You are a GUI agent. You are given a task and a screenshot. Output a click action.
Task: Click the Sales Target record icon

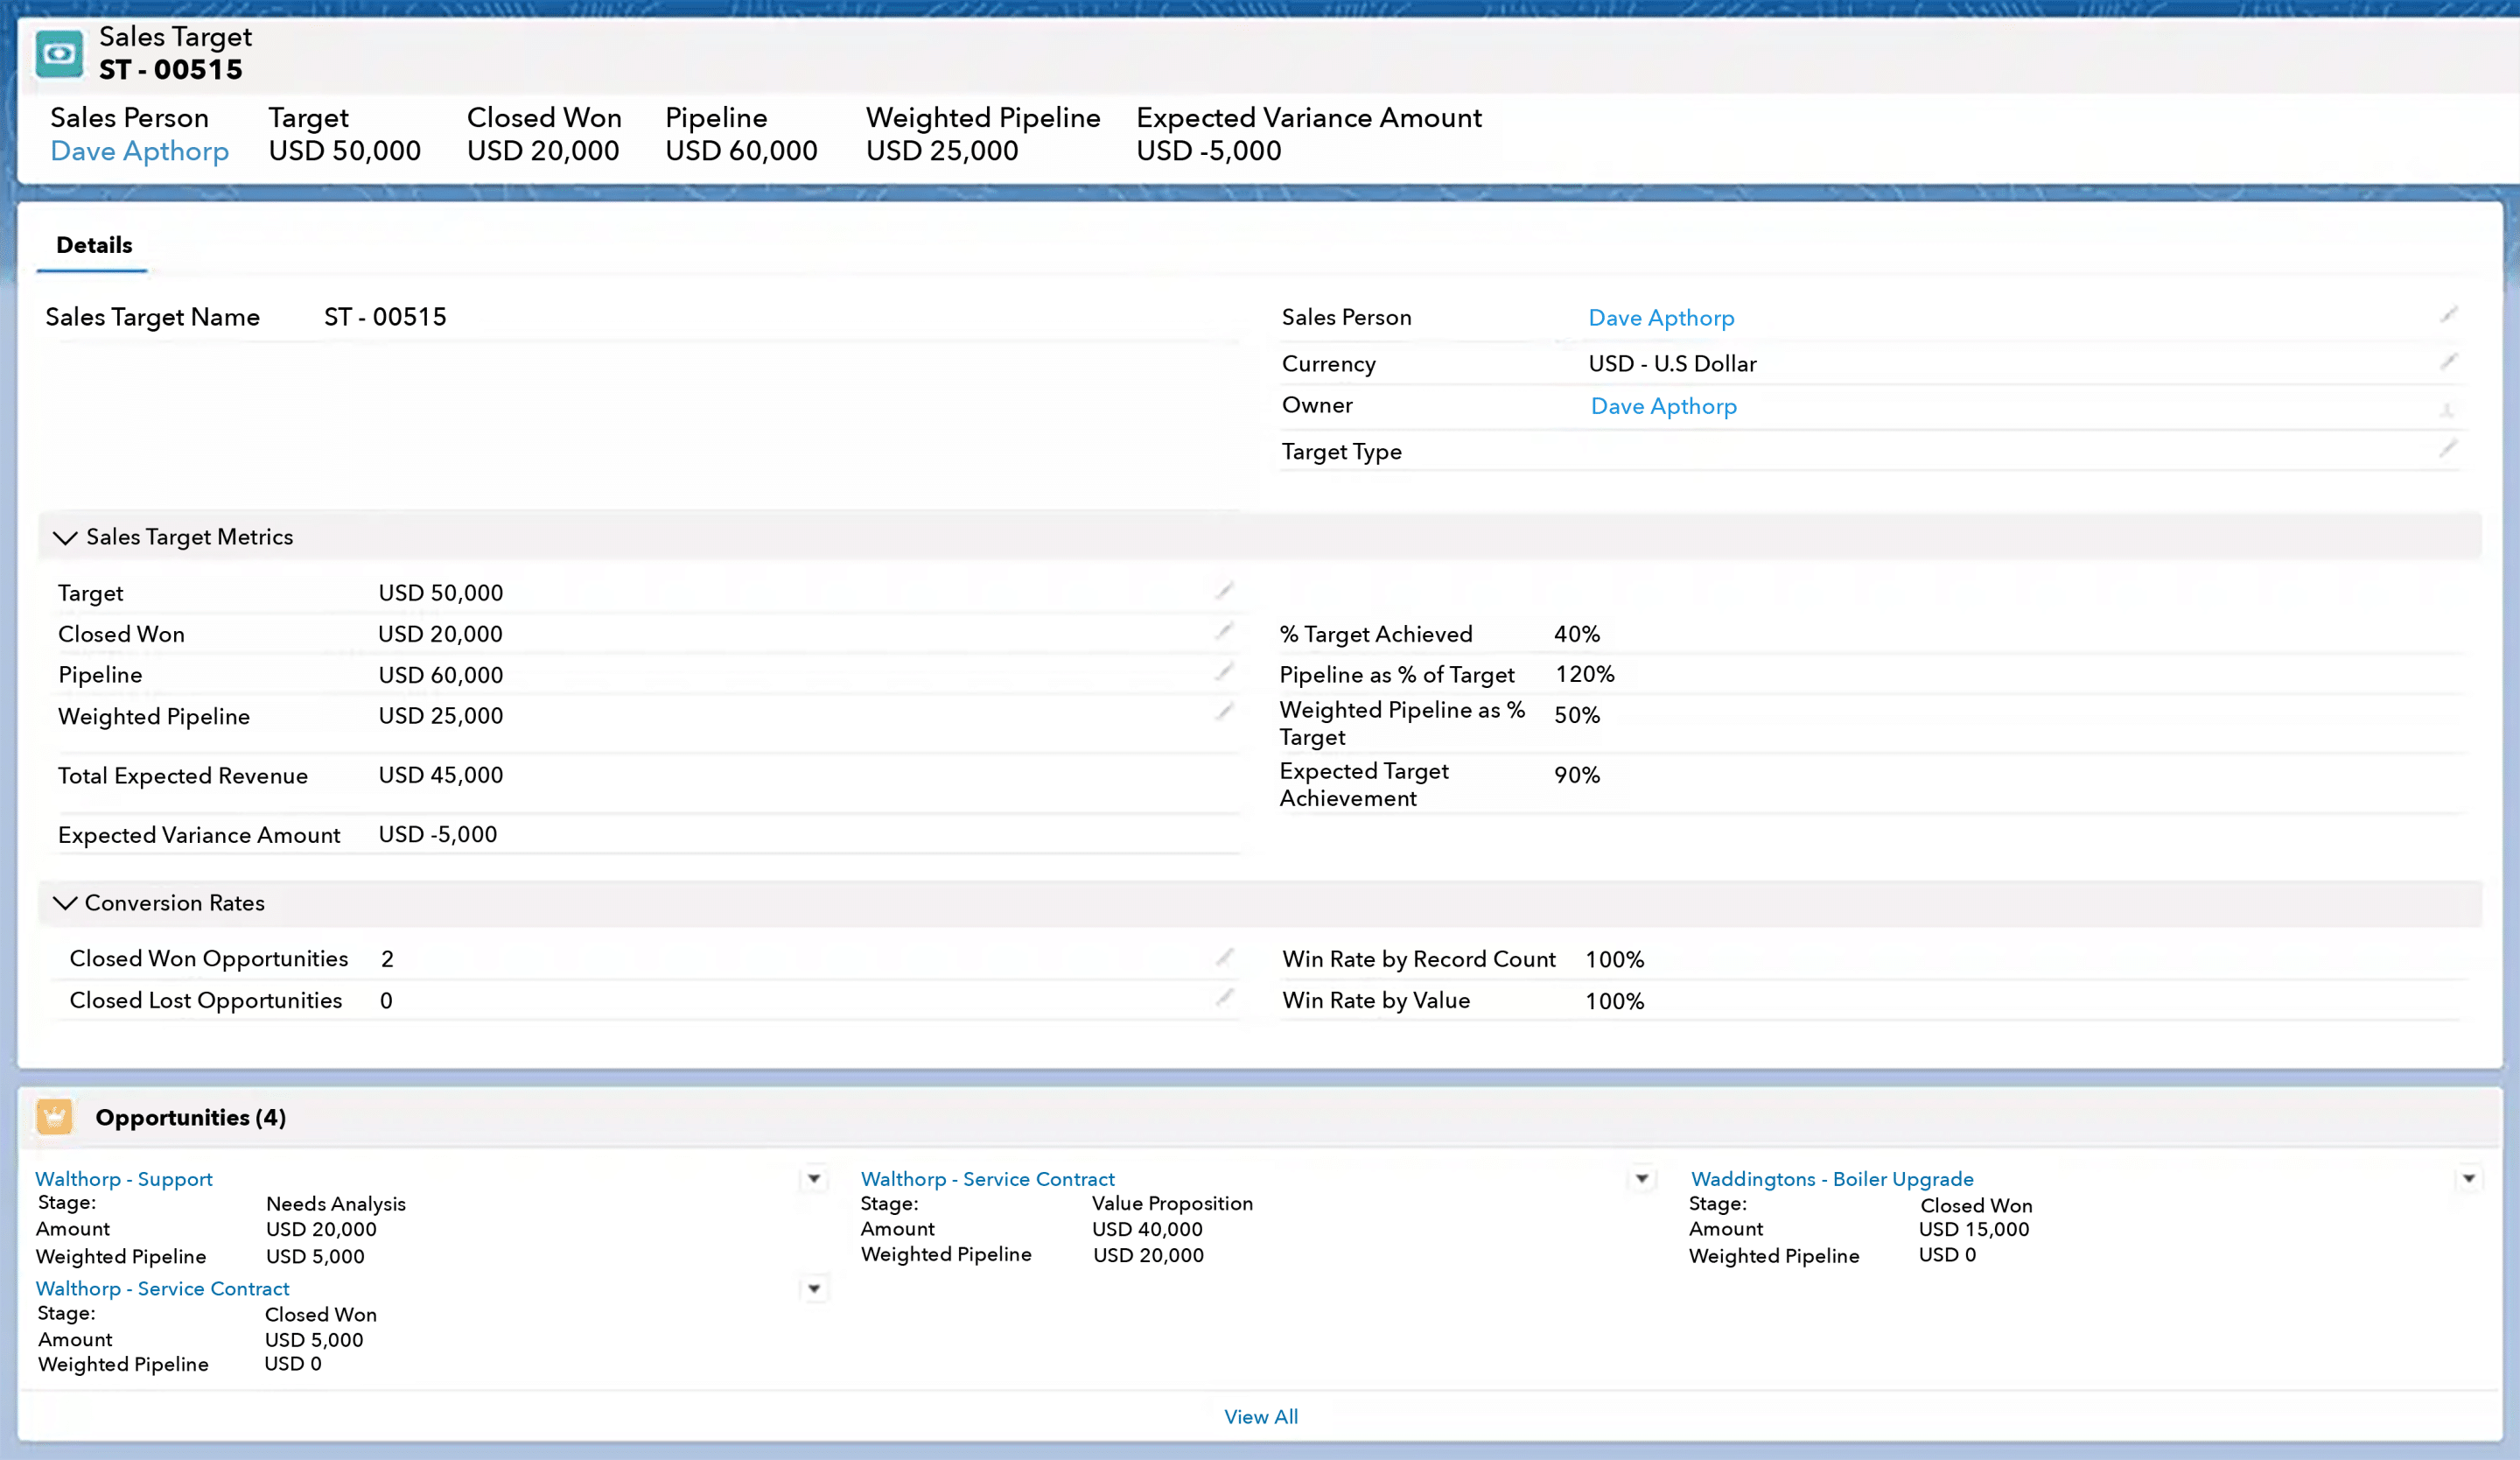click(x=59, y=54)
